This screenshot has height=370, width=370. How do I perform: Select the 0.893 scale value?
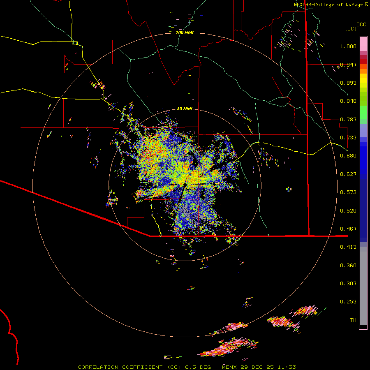[348, 83]
